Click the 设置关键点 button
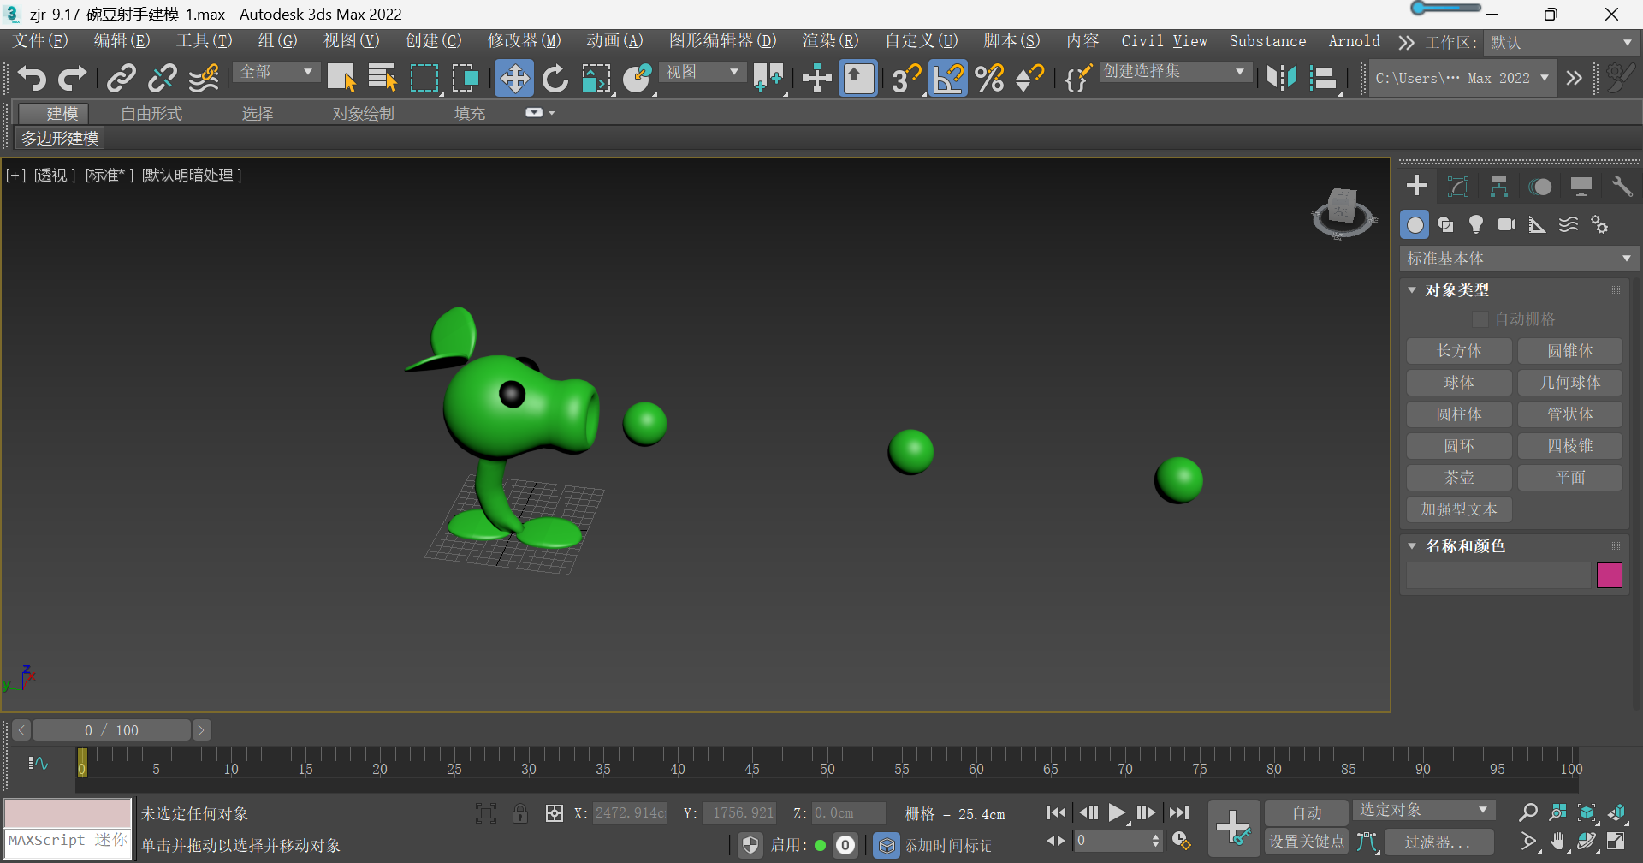 point(1306,842)
